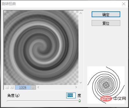Click the angle slider track

pos(43,101)
